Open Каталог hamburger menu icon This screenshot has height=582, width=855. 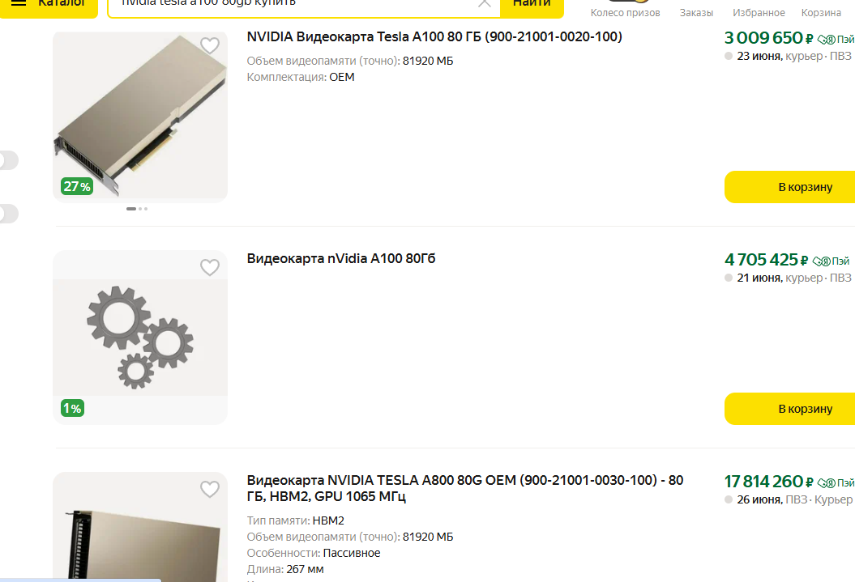click(19, 2)
